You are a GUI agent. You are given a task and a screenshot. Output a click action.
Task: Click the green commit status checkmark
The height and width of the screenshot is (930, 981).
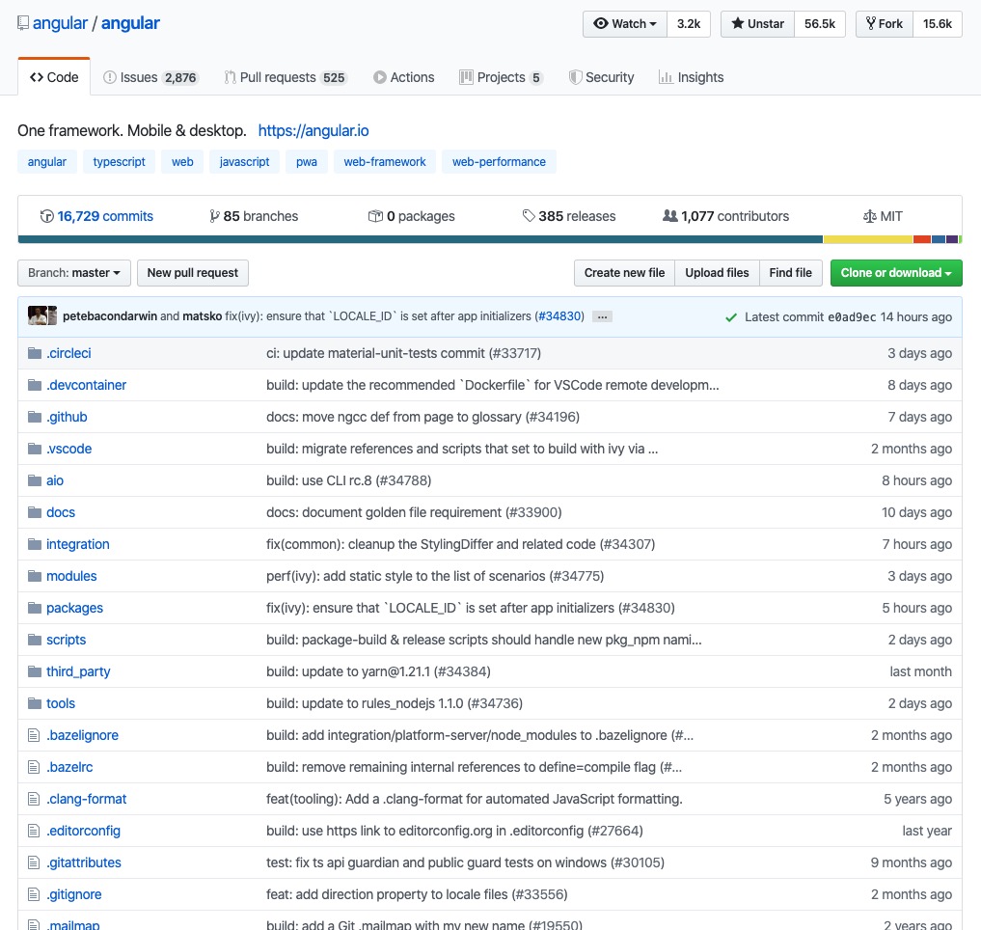pos(731,318)
